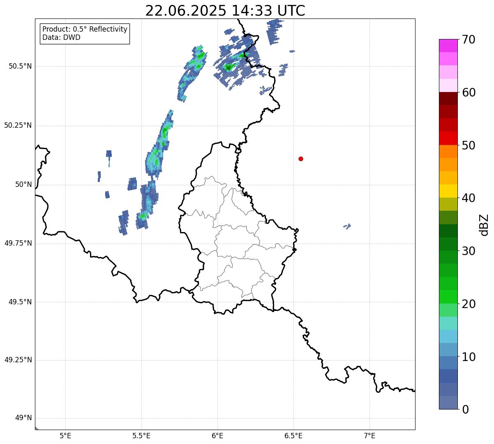494x444 pixels.
Task: Click the yellow colorbar segment at 40 dBZ
Action: [x=448, y=191]
